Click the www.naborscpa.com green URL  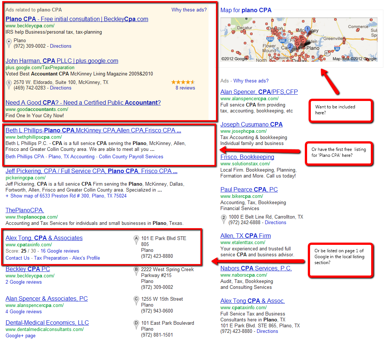tap(244, 275)
